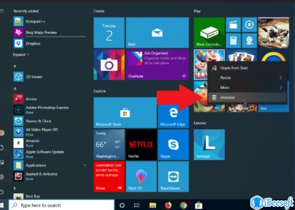Expand the Applications folder
The width and height of the screenshot is (295, 210).
pyautogui.click(x=50, y=165)
